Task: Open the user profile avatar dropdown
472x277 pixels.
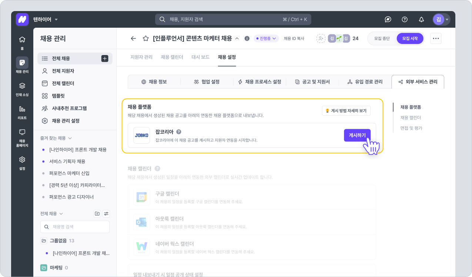Action: [x=441, y=20]
